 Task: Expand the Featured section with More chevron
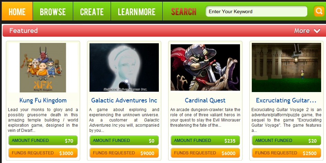pos(307,31)
